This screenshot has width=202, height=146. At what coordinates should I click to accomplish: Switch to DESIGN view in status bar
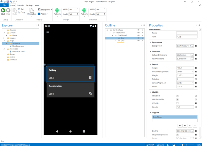point(150,145)
